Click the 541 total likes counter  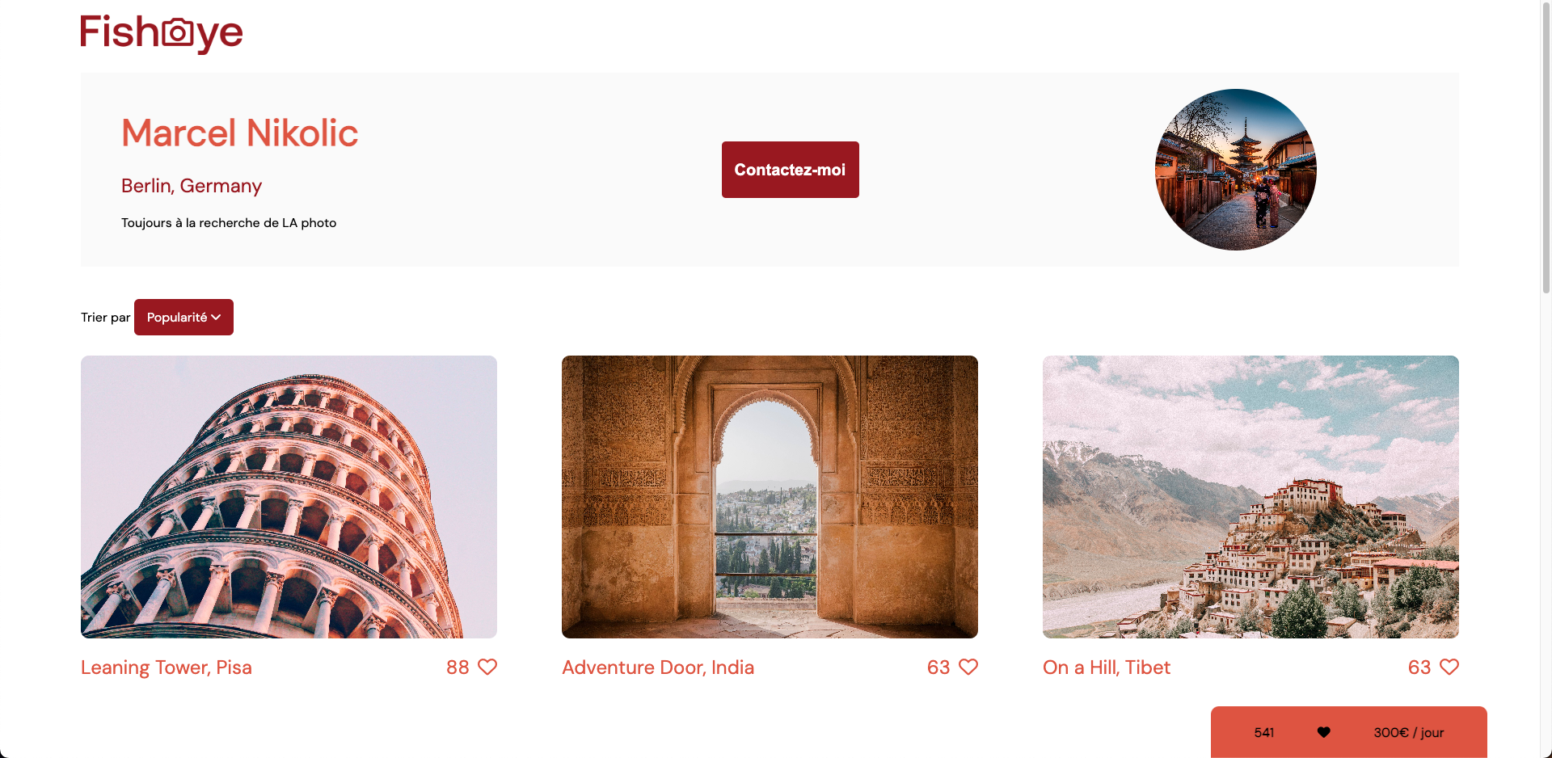point(1263,732)
